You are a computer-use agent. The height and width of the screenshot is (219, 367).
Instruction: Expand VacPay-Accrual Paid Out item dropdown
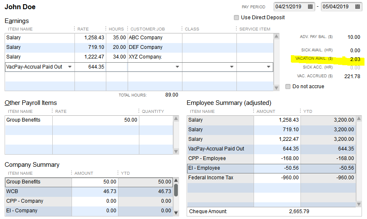69,67
